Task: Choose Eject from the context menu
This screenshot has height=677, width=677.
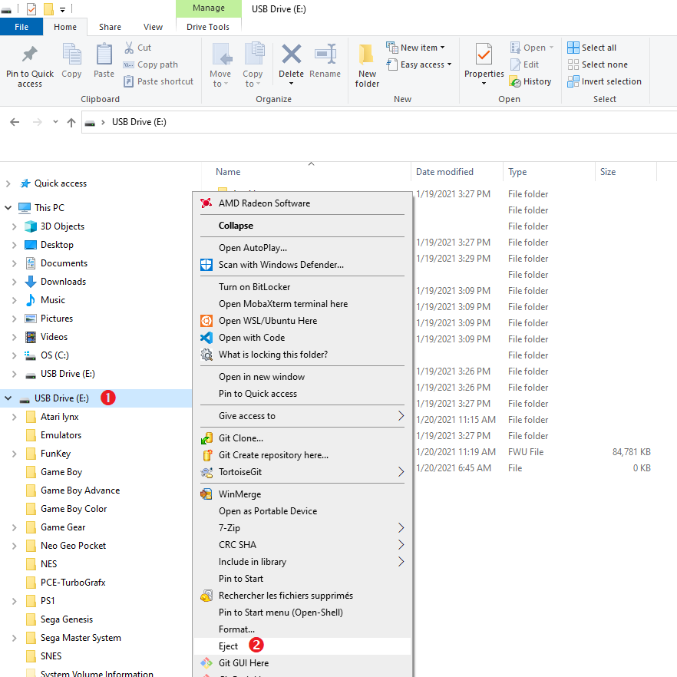Action: (229, 646)
